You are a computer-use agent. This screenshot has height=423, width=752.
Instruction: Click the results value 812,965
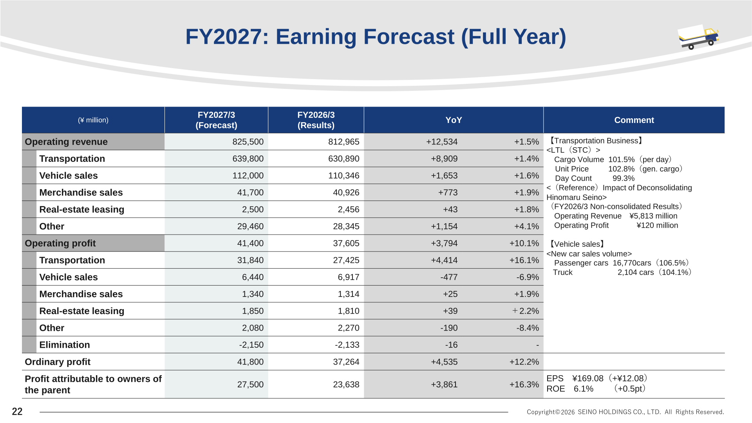343,142
